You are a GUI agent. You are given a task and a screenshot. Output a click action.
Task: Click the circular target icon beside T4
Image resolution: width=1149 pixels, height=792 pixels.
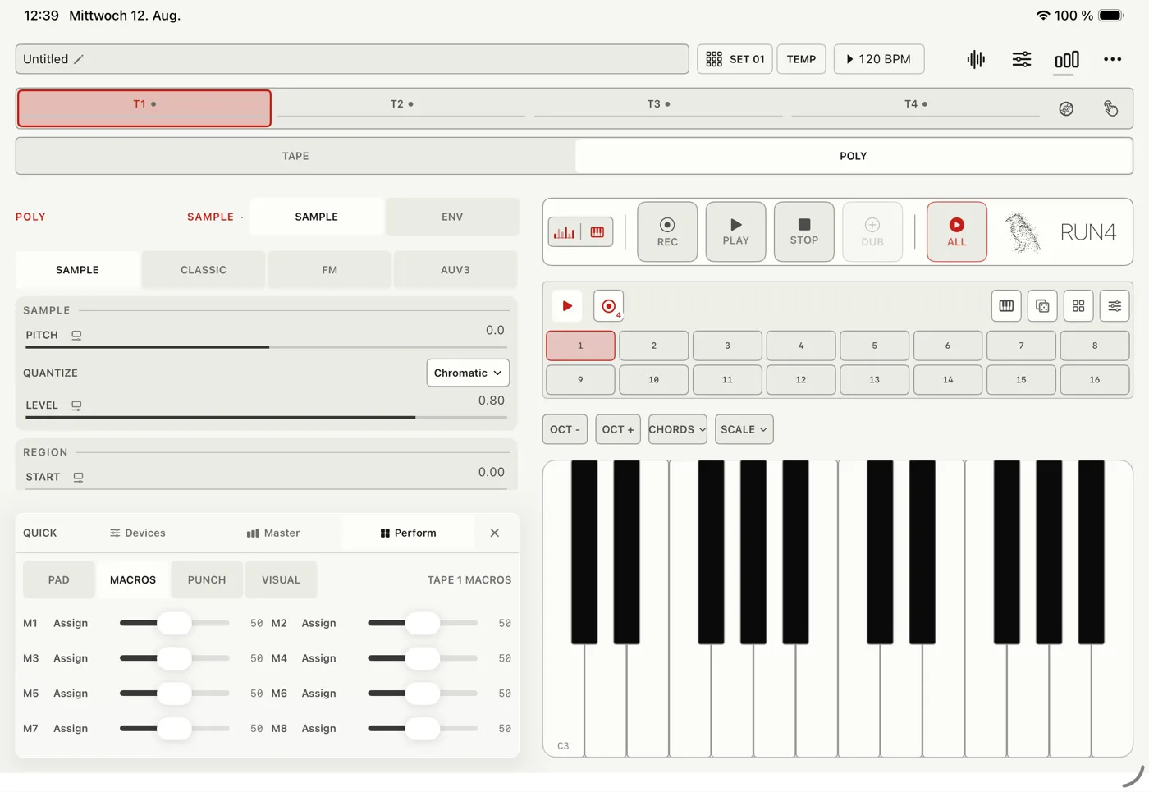1066,108
